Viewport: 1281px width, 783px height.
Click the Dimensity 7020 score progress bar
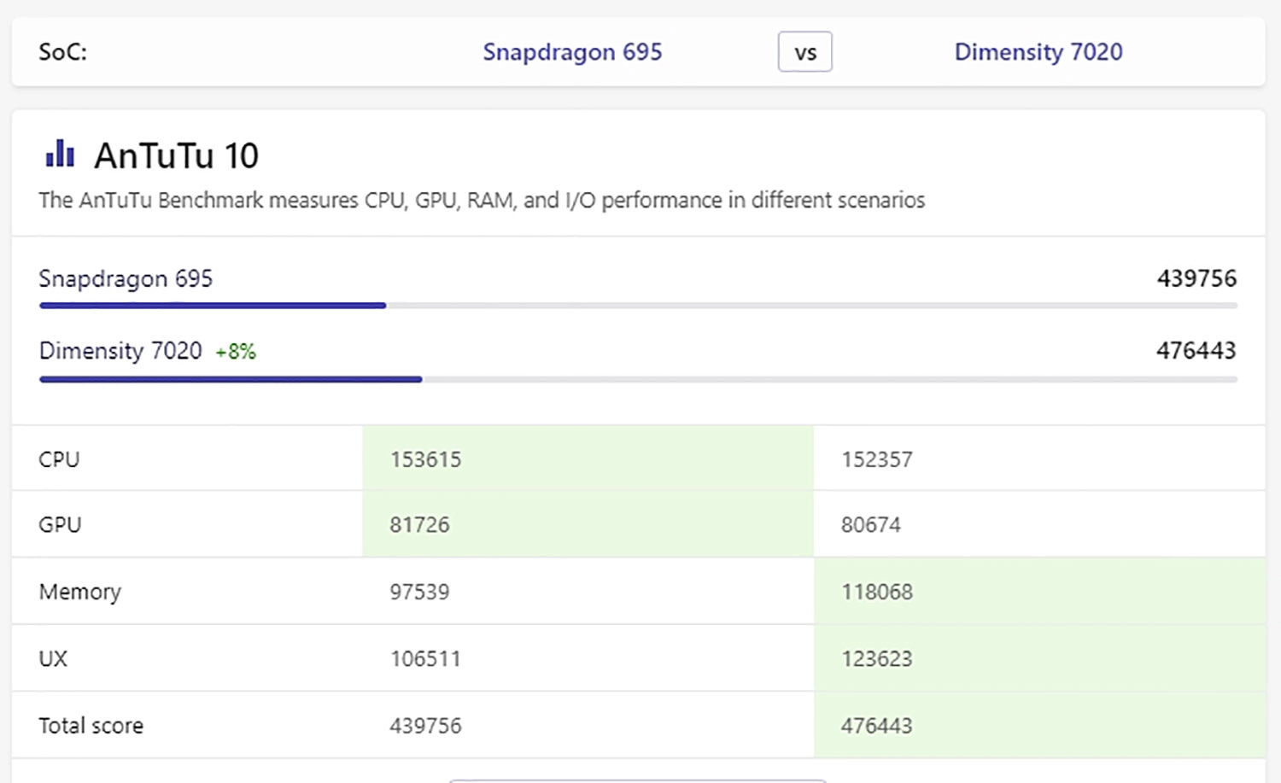(x=638, y=379)
